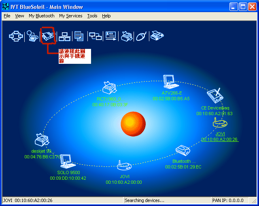Image resolution: width=259 pixels, height=206 pixels.
Task: Select the Human Interface Device mouse icon
Action: pyautogui.click(x=141, y=36)
